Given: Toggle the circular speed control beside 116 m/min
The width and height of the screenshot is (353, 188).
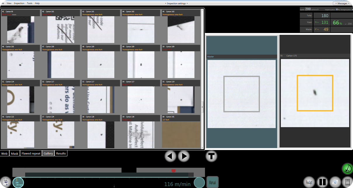Looking at the screenshot, I should click(x=199, y=183).
